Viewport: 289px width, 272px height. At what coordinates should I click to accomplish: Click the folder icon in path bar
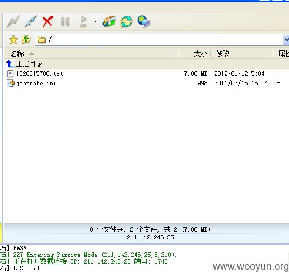click(x=41, y=40)
